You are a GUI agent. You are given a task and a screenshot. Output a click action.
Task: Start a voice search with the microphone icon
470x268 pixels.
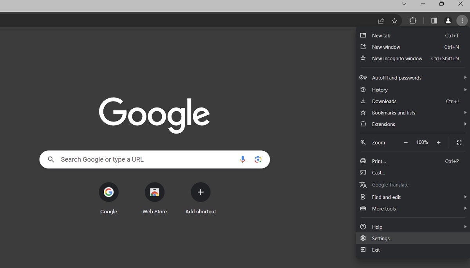(242, 159)
